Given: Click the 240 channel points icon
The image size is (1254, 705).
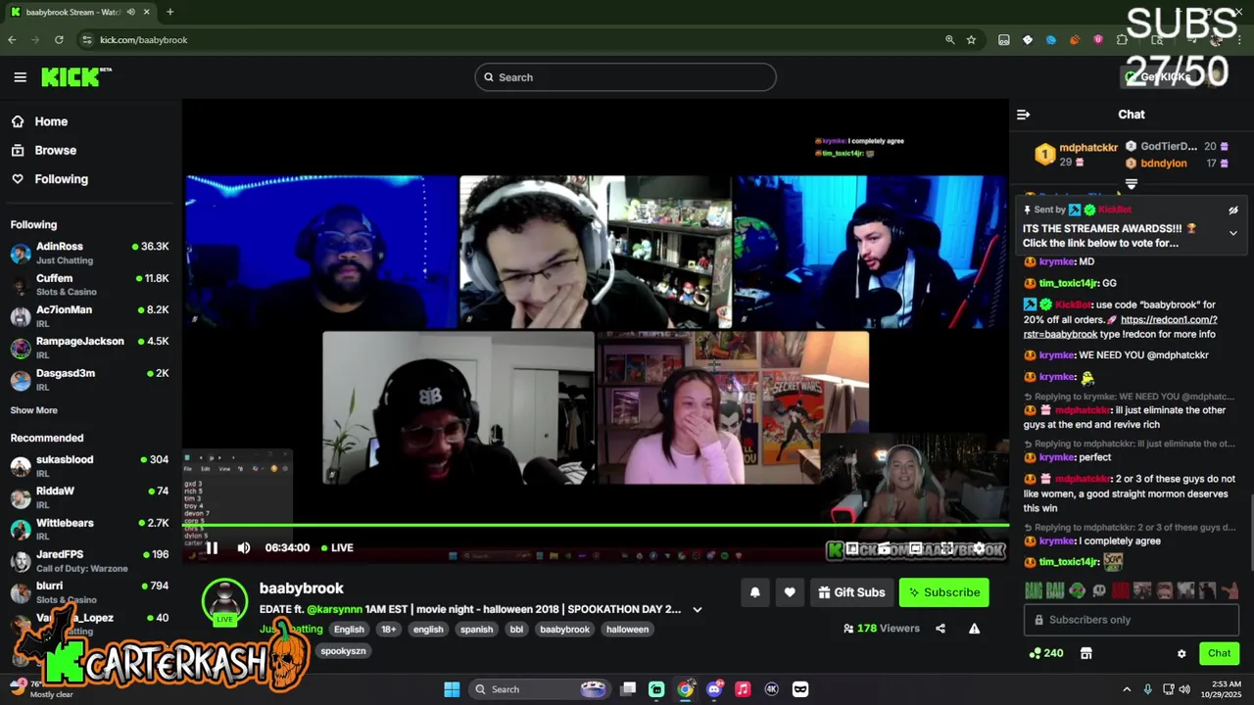Looking at the screenshot, I should click(1046, 653).
